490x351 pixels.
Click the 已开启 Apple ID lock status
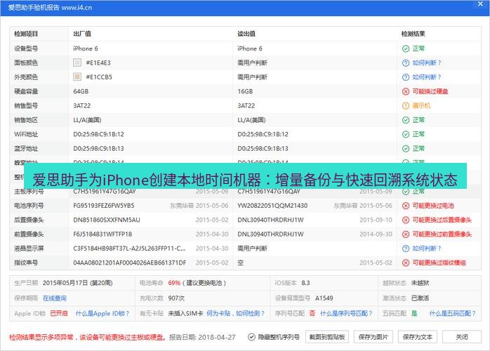click(59, 313)
